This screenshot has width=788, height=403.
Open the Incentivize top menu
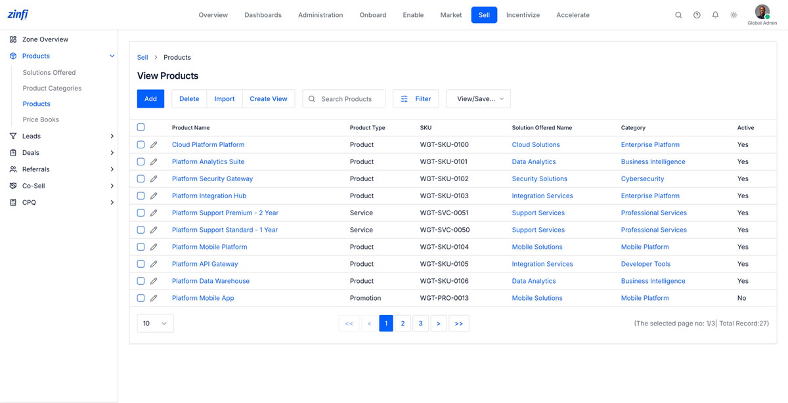point(523,15)
